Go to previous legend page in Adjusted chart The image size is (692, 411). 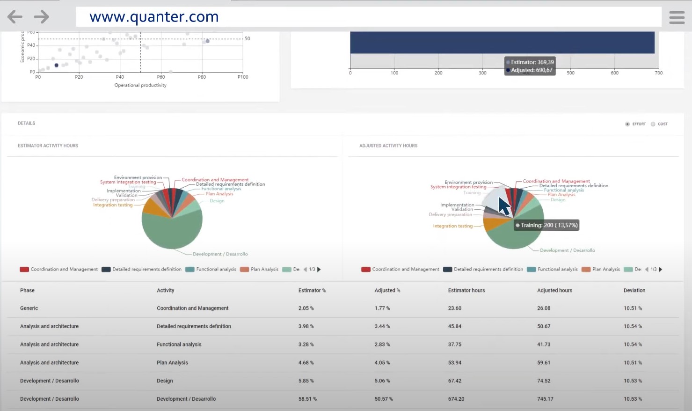(647, 270)
